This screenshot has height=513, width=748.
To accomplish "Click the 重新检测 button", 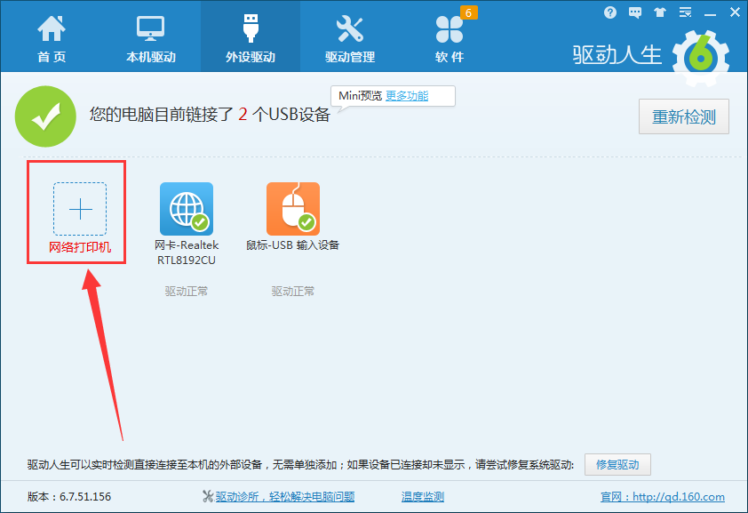I will tap(684, 116).
